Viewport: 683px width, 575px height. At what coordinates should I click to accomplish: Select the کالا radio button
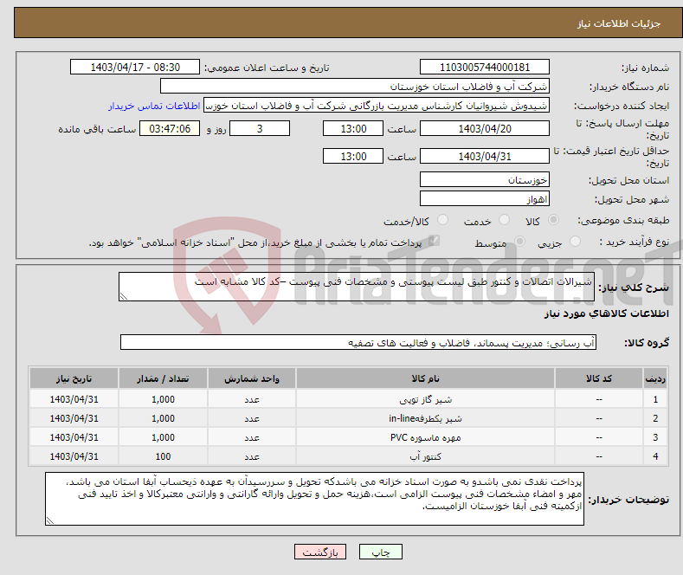(x=553, y=220)
